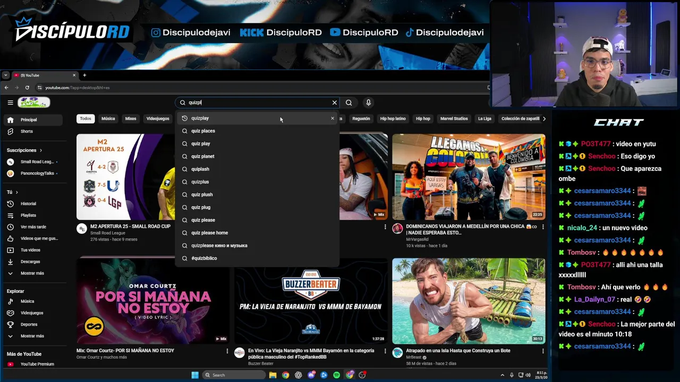Pick the 'quiplash' suggestion

257,169
